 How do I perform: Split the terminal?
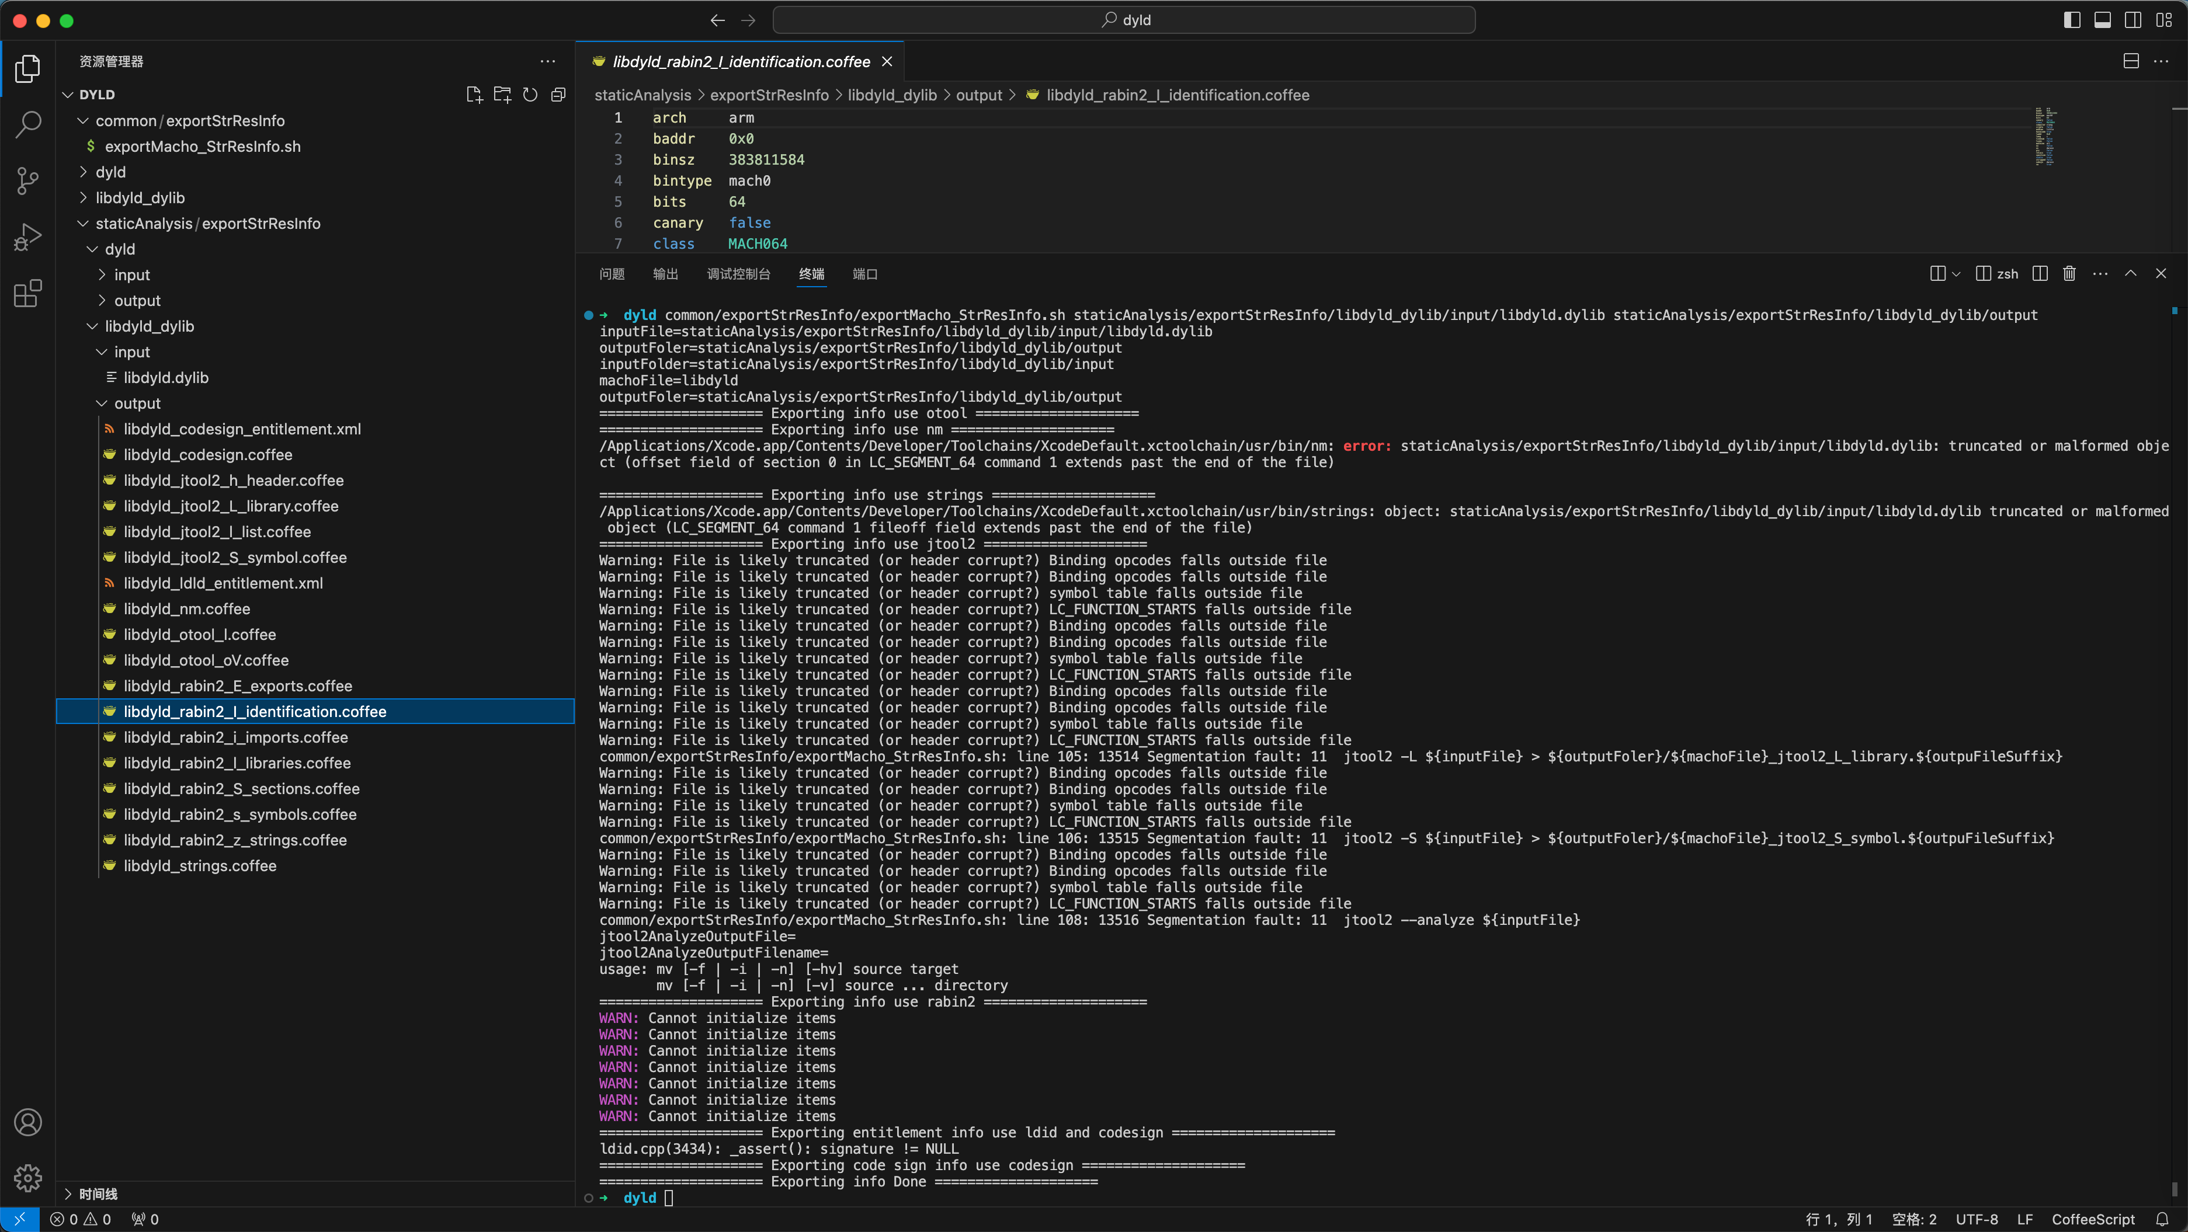[2040, 273]
